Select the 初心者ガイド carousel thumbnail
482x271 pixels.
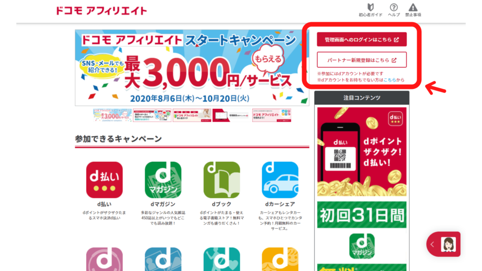click(x=192, y=115)
